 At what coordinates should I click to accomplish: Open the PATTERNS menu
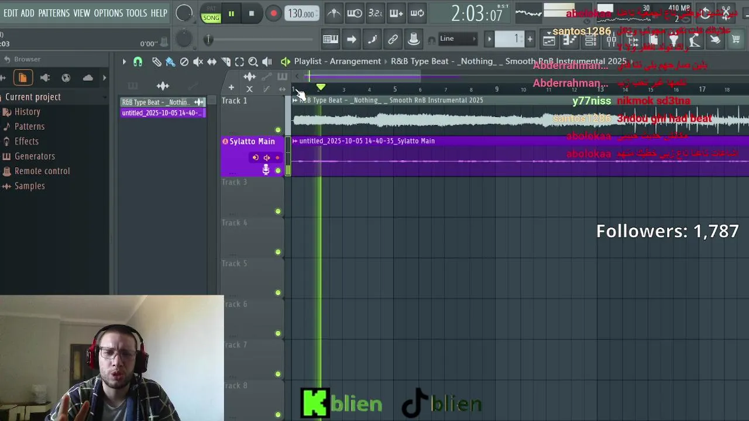54,13
